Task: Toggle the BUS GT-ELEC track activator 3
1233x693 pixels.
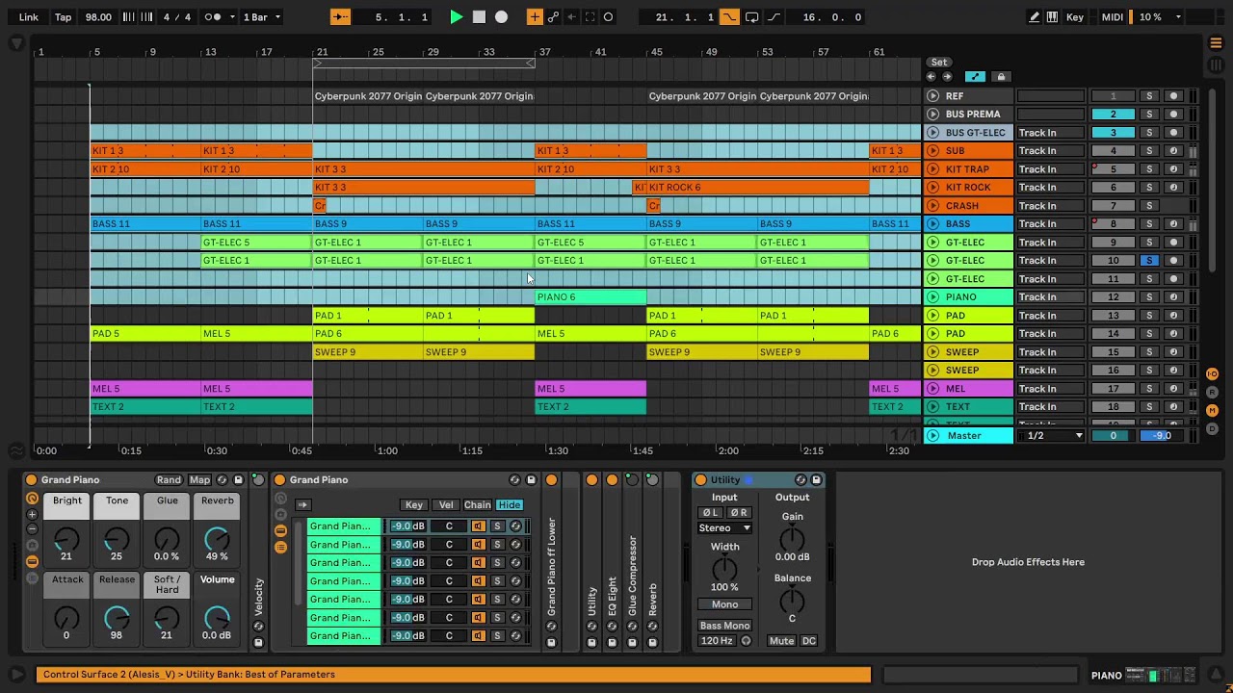Action: pyautogui.click(x=1113, y=133)
